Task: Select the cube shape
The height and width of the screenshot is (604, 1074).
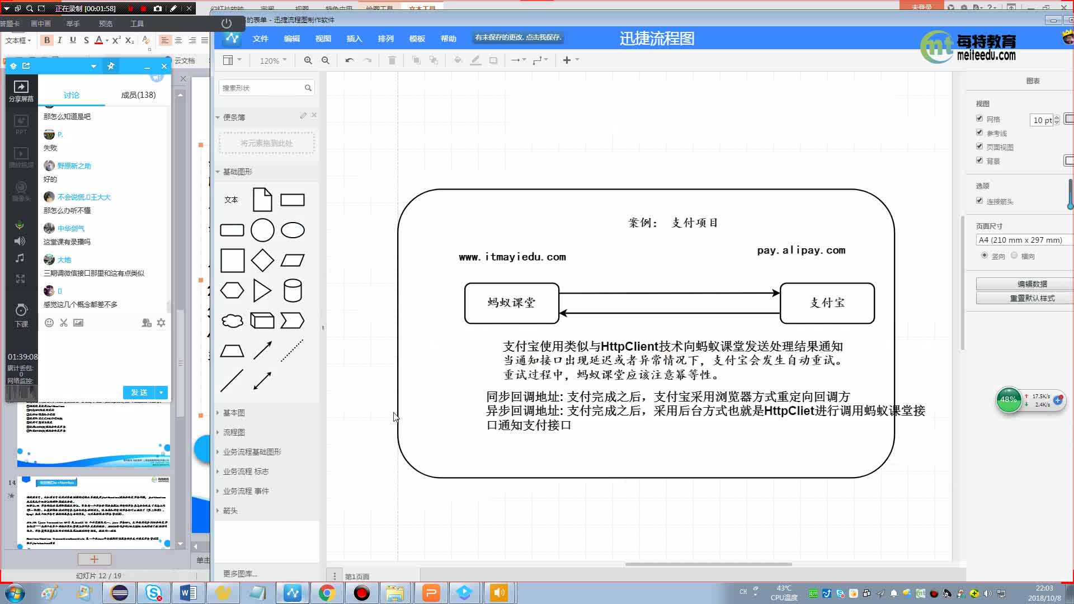Action: pyautogui.click(x=262, y=320)
